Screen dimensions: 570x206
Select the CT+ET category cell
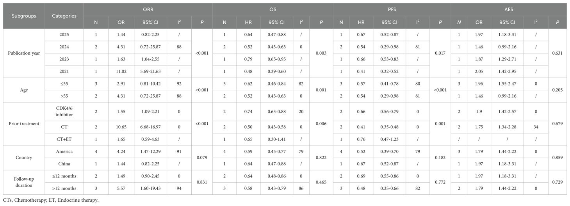pos(64,140)
